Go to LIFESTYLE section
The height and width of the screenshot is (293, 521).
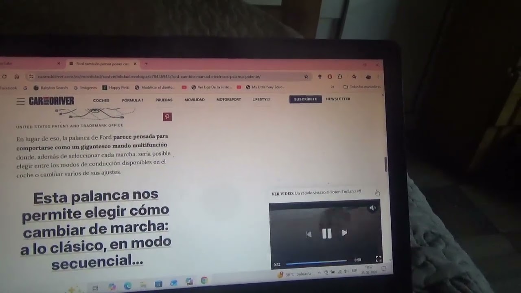click(x=261, y=99)
